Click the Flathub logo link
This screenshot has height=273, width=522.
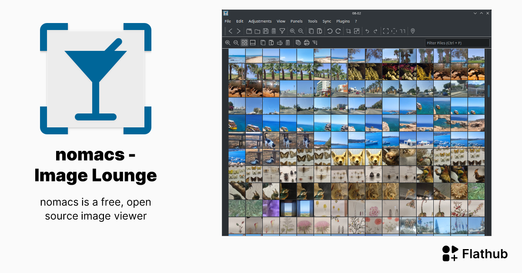[475, 253]
